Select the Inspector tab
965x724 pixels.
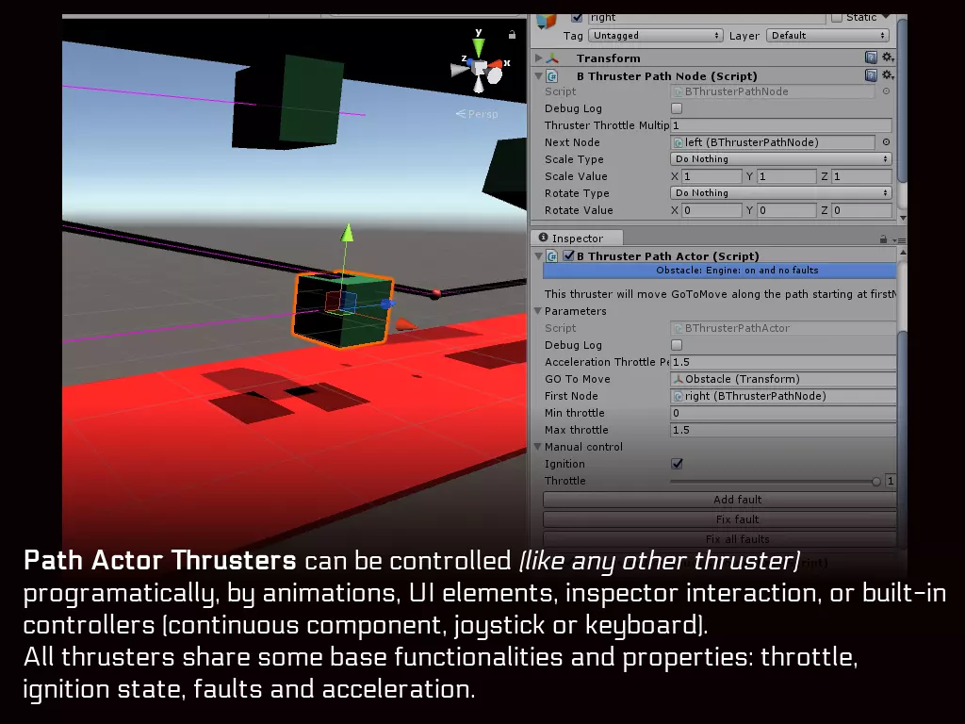click(576, 239)
